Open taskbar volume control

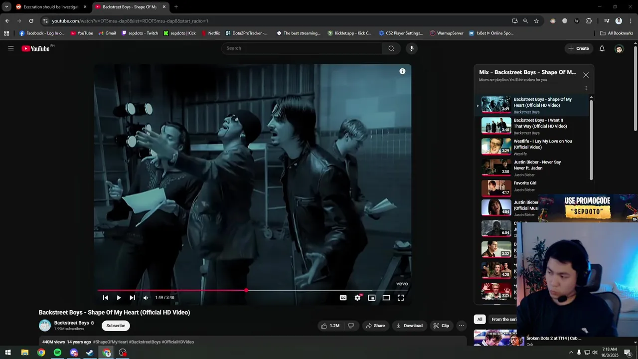[x=595, y=353]
